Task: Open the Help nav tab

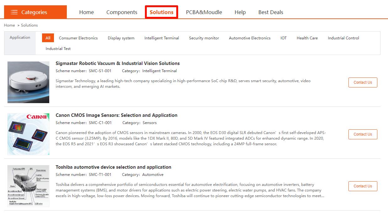Action: [240, 12]
